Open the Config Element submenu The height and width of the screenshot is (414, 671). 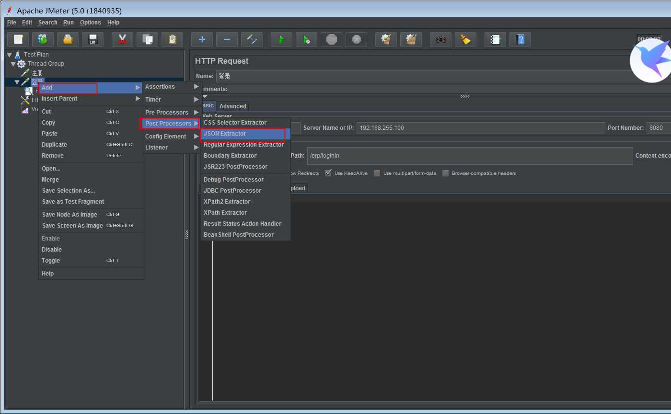coord(172,137)
